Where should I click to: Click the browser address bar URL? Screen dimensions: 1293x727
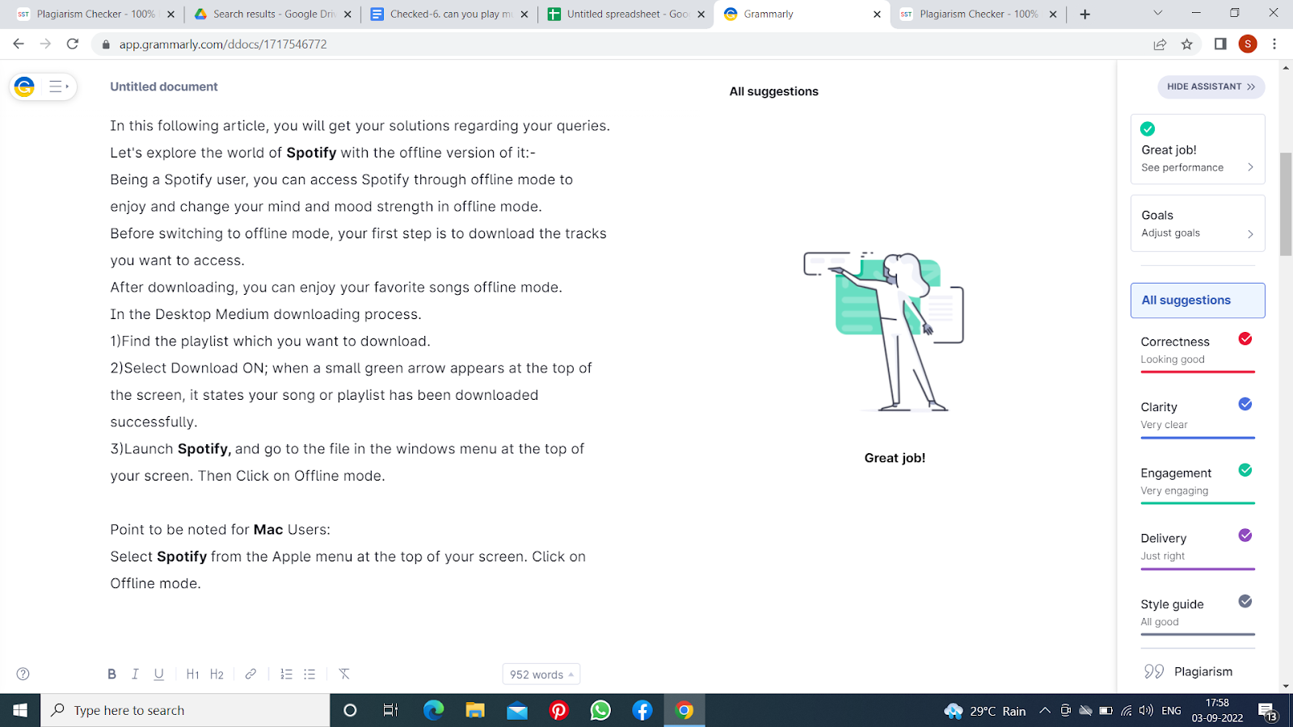point(223,44)
